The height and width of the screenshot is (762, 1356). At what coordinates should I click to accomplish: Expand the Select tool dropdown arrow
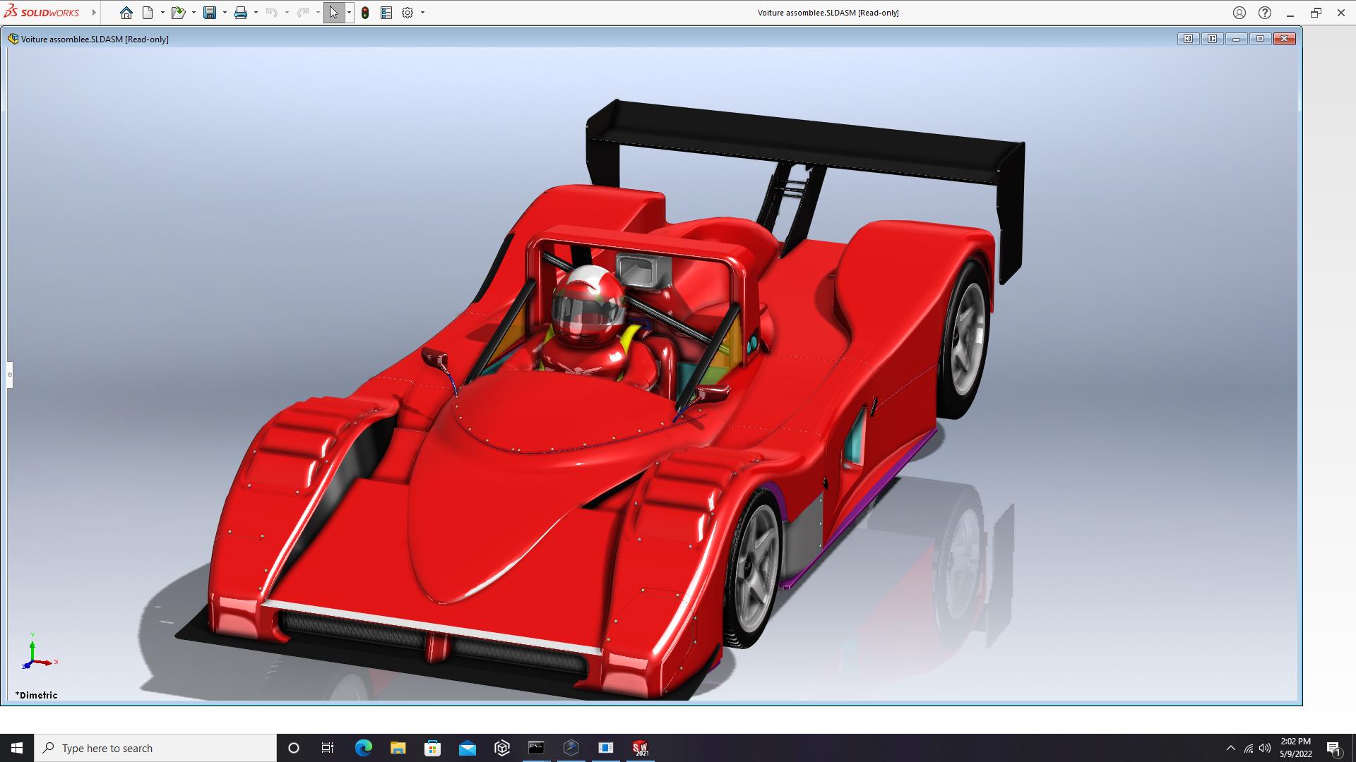click(349, 13)
